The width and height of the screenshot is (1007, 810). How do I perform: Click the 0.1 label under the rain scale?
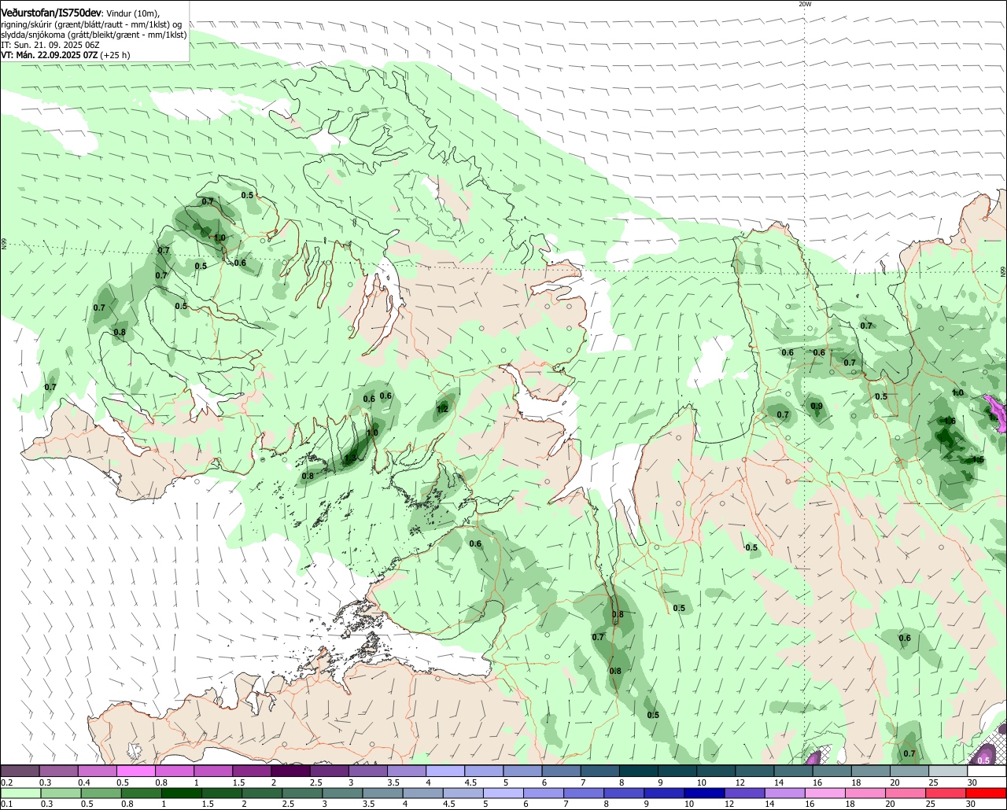click(7, 804)
